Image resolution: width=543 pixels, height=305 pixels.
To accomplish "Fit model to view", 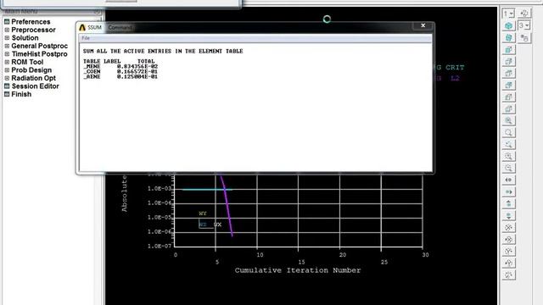I will (x=508, y=120).
